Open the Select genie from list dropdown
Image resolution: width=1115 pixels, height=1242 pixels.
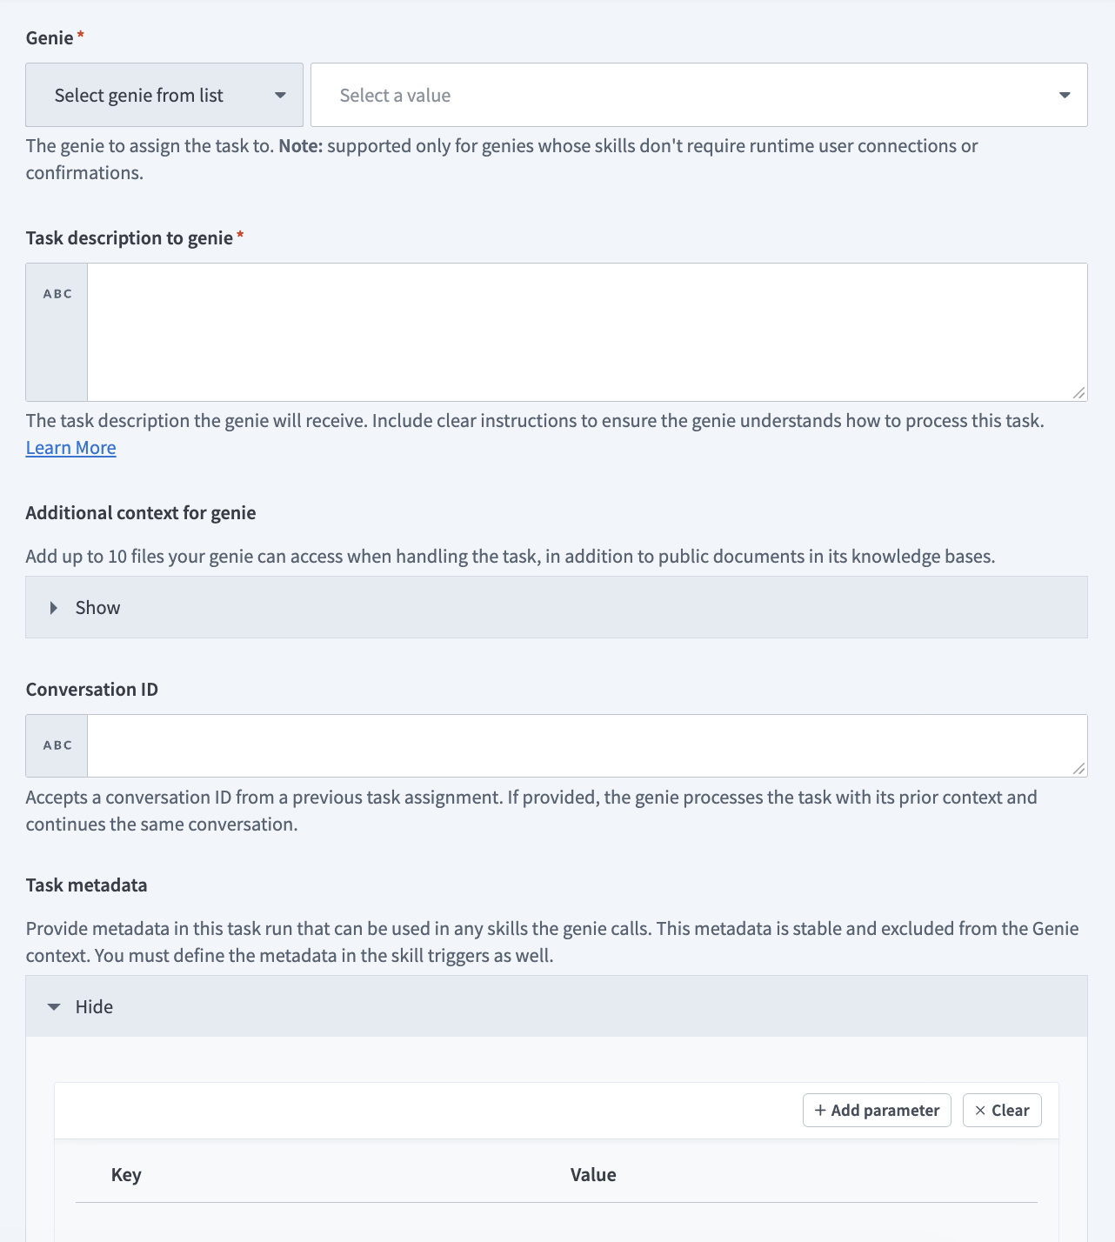tap(164, 95)
